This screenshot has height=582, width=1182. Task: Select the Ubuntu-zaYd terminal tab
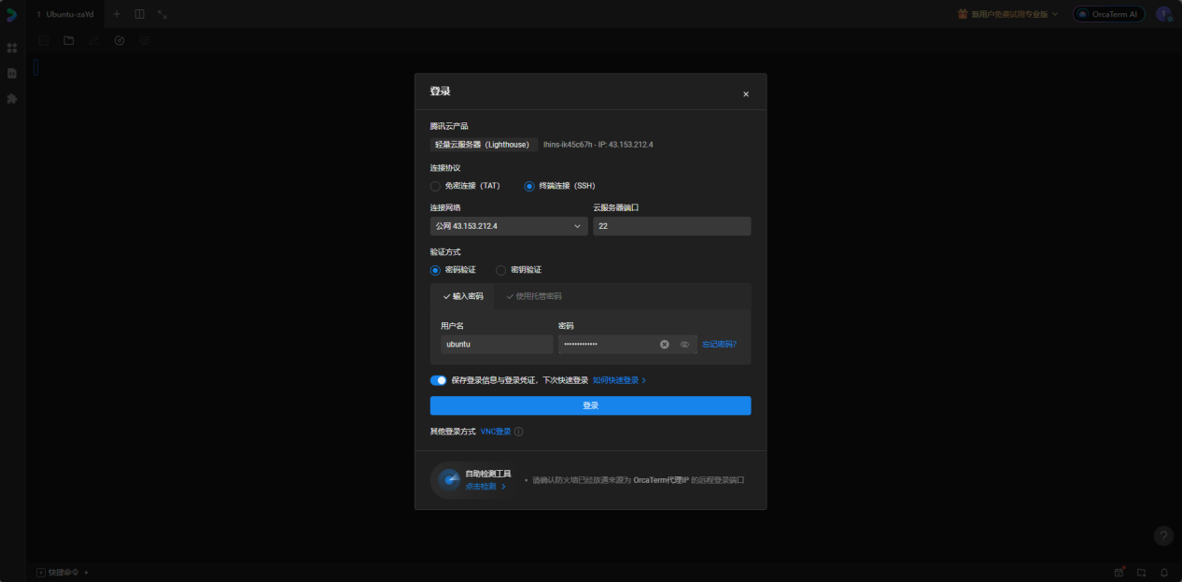[65, 14]
